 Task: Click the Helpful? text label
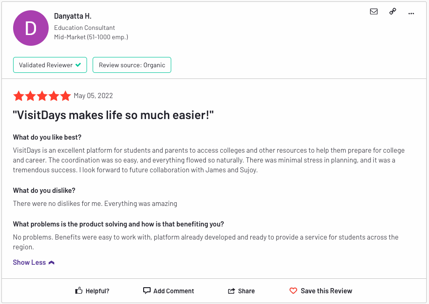click(97, 291)
